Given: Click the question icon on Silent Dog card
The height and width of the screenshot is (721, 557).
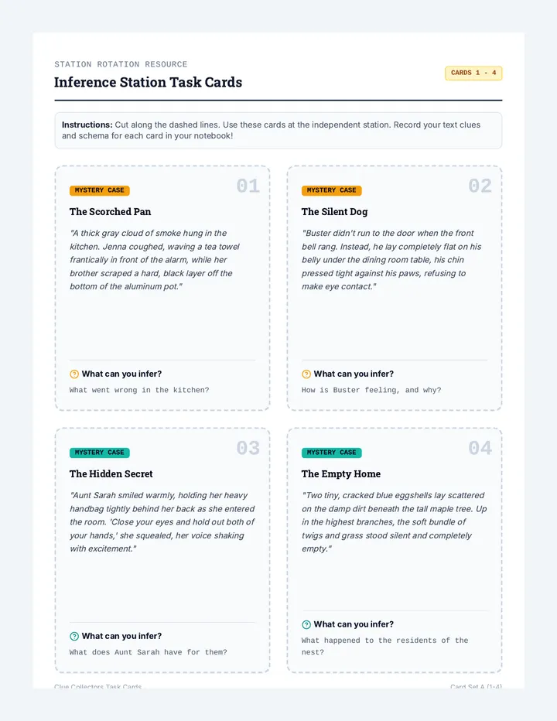Looking at the screenshot, I should click(306, 374).
